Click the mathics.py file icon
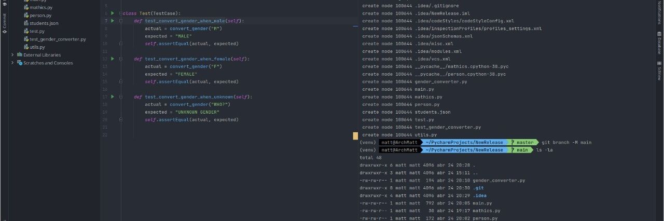 tap(25, 8)
